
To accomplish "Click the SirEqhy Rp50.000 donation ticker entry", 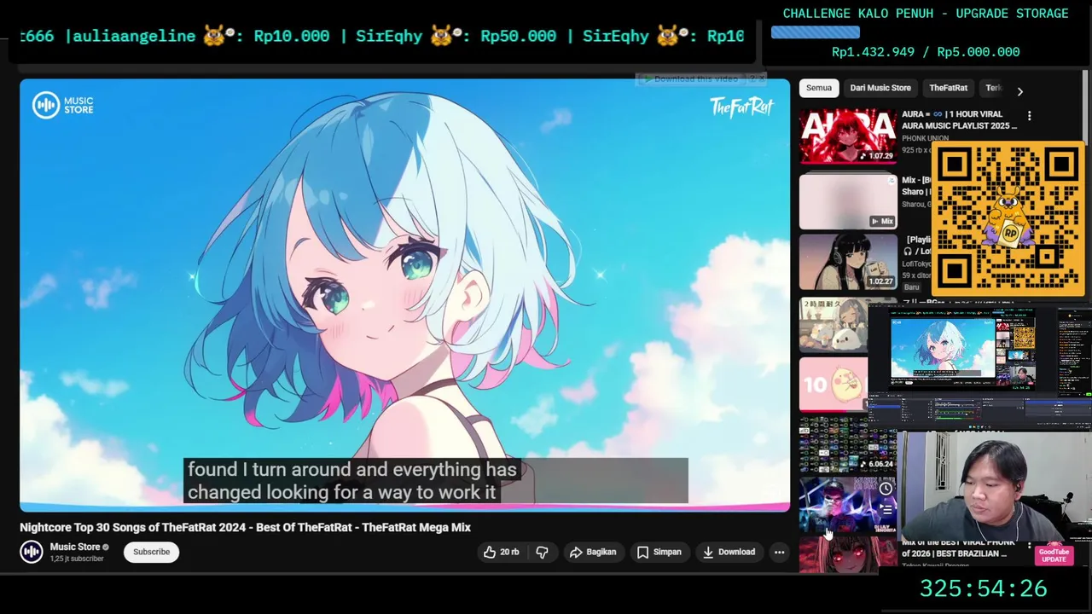I will 456,36.
